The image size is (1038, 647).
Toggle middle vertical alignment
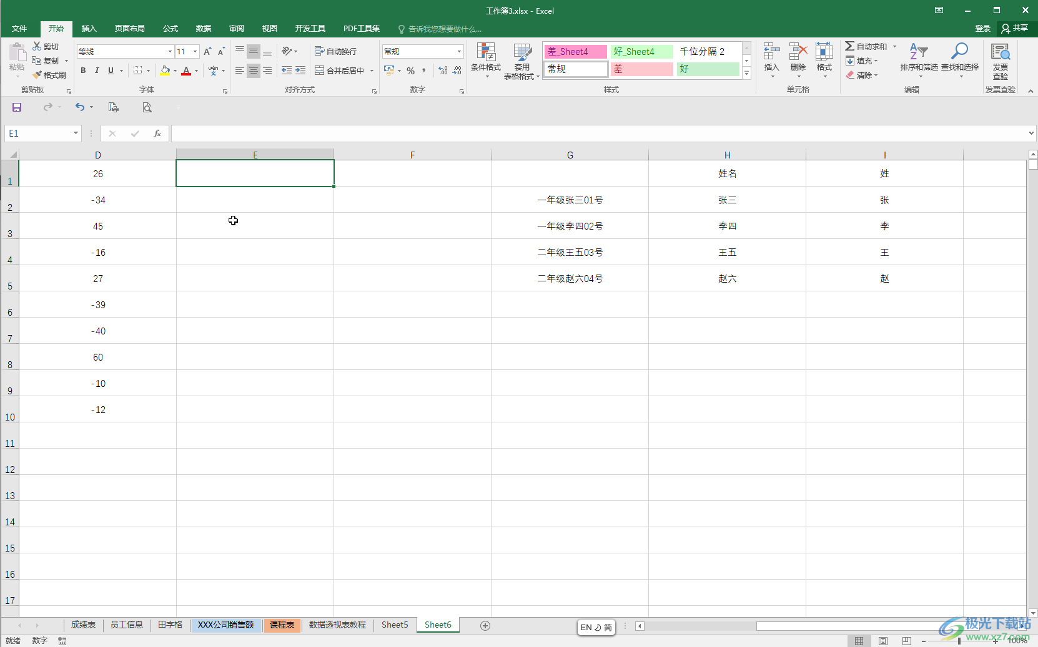pos(253,51)
